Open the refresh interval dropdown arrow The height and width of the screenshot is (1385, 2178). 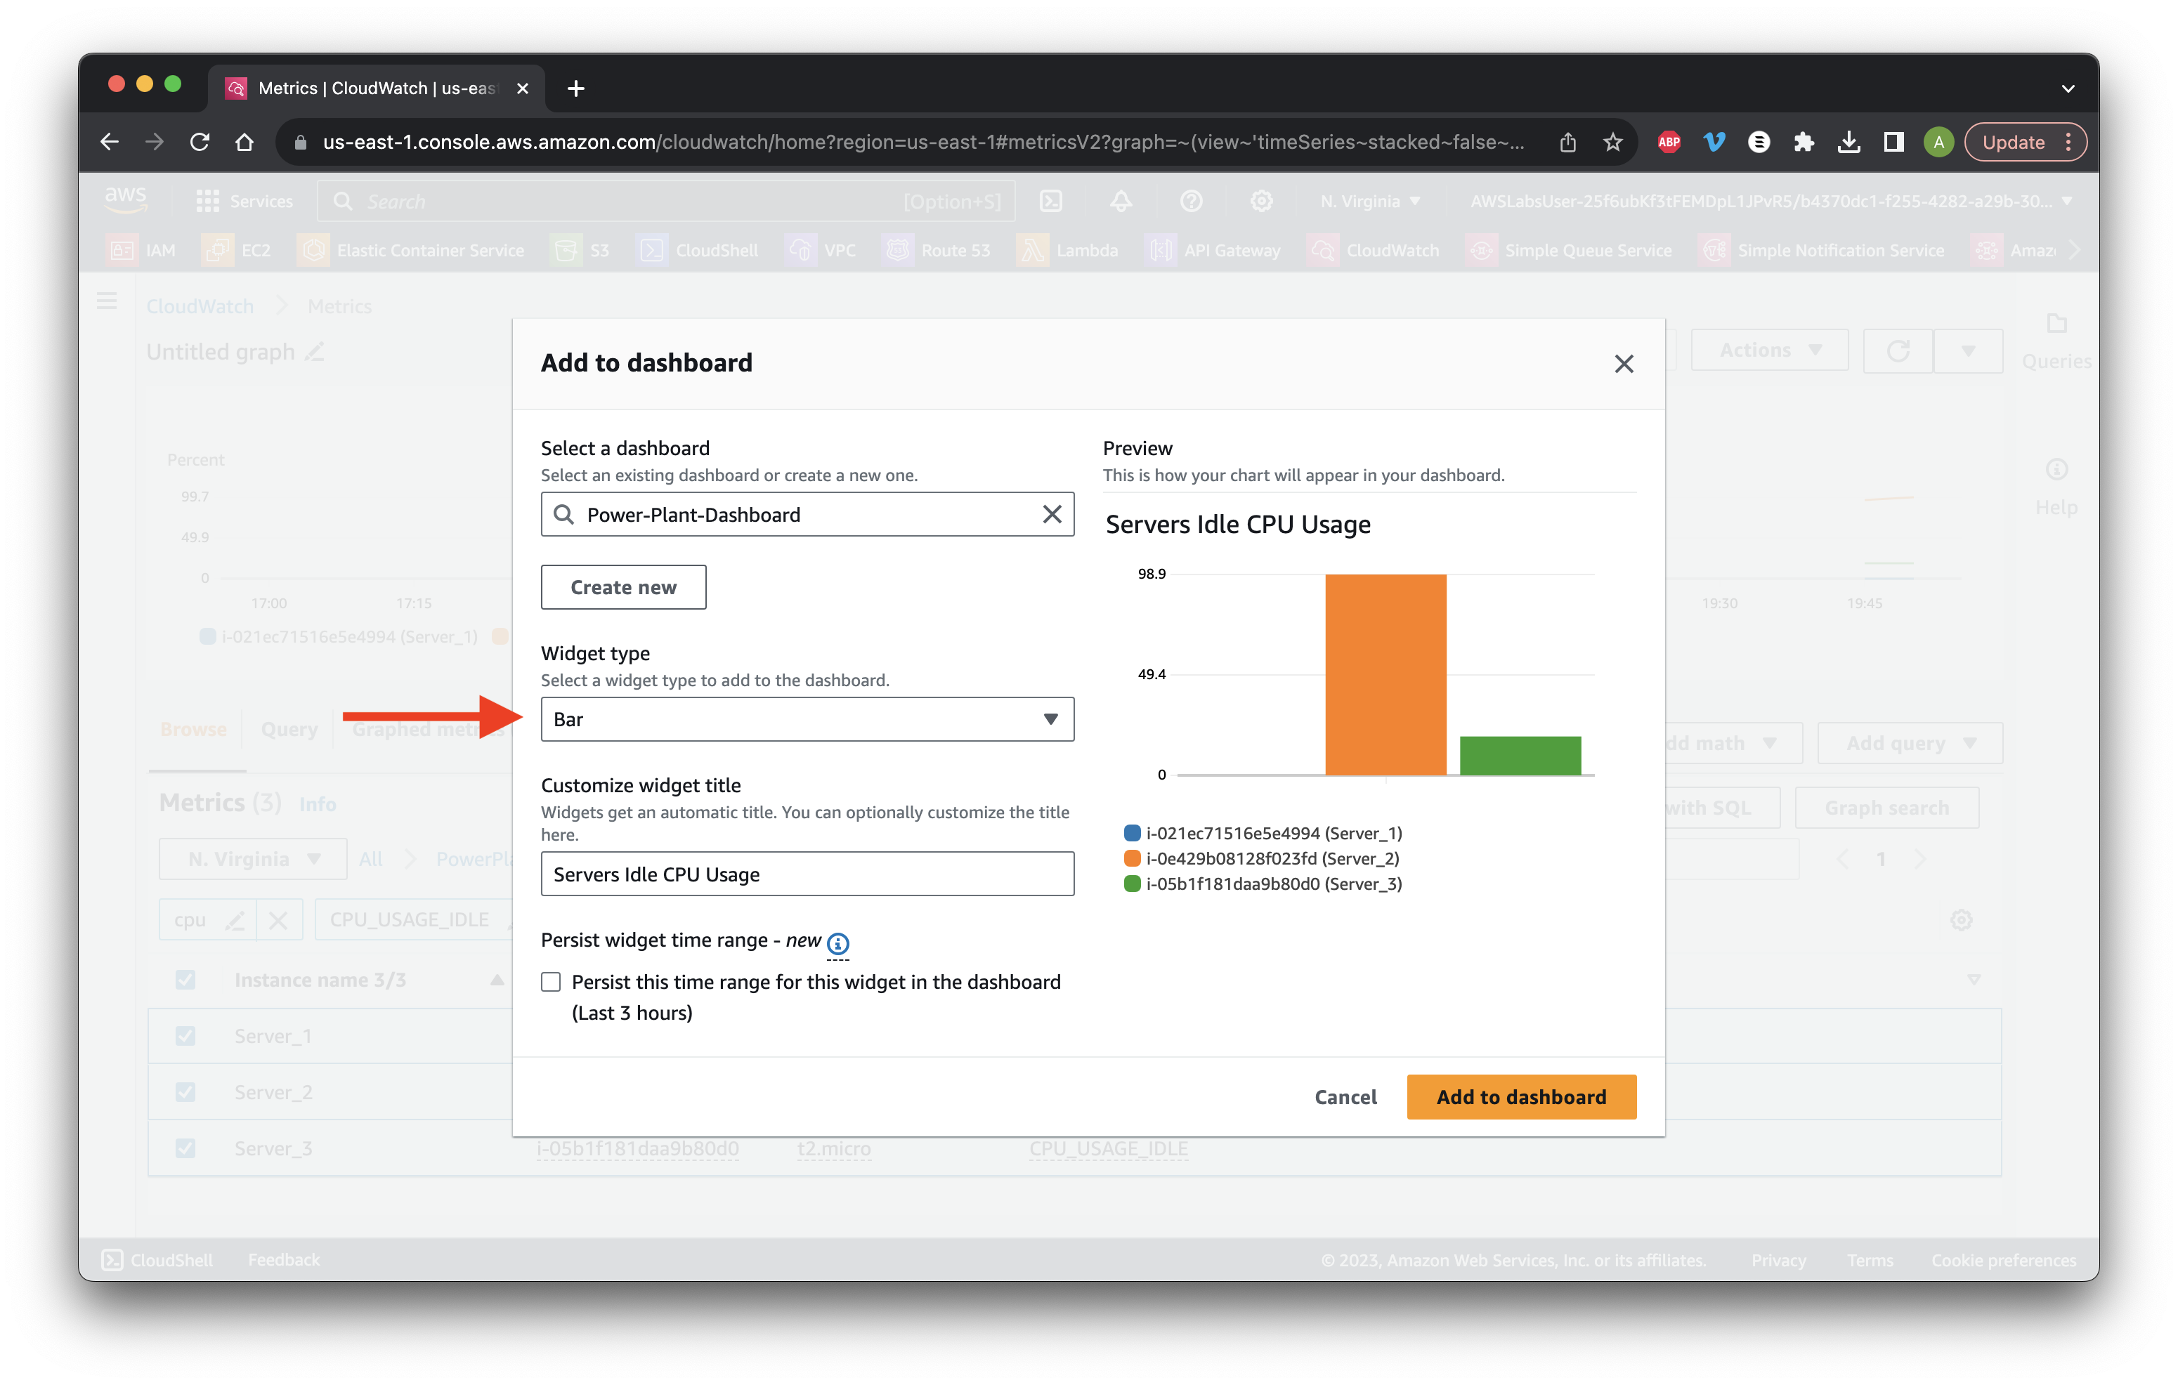point(1968,350)
